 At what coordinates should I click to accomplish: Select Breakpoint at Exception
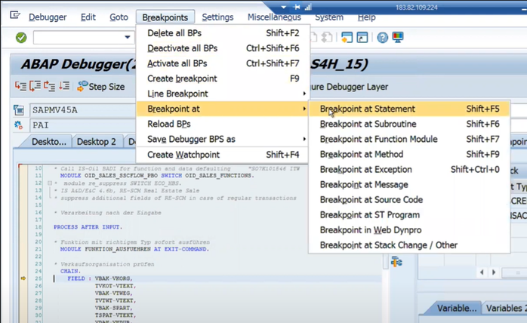pyautogui.click(x=409, y=169)
